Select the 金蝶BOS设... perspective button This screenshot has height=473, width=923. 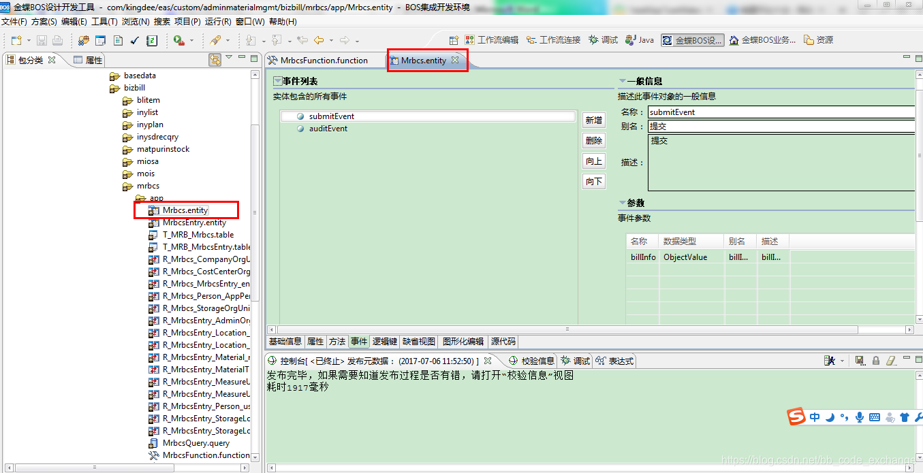click(x=692, y=40)
